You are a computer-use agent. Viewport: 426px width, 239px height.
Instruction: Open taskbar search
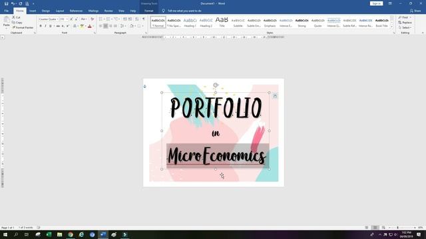coord(16,234)
